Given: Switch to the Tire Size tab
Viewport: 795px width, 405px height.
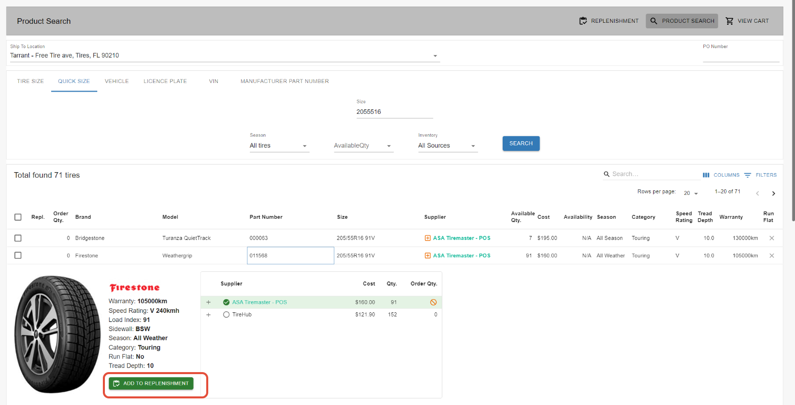Looking at the screenshot, I should (30, 81).
